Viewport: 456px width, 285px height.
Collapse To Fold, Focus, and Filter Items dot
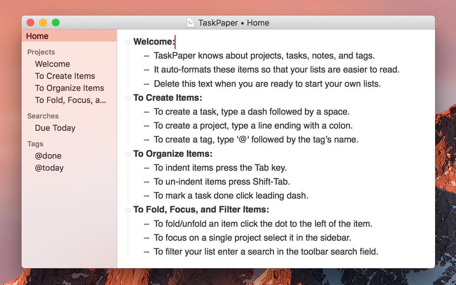[x=128, y=210]
